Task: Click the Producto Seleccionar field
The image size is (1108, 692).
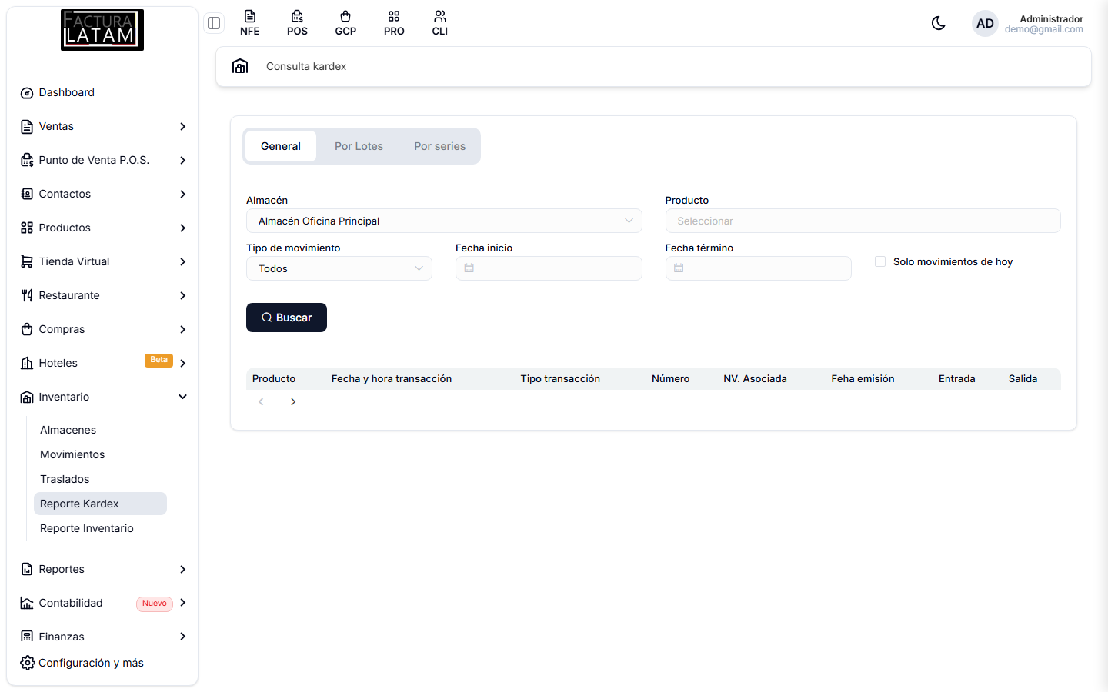Action: pyautogui.click(x=863, y=221)
